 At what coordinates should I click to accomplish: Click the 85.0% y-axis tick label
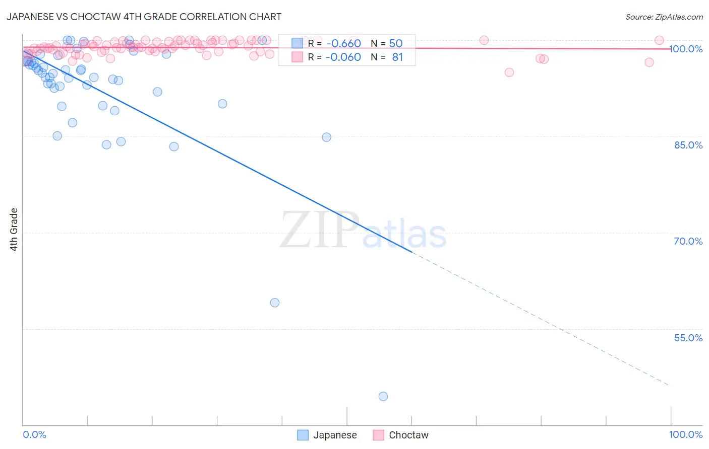pyautogui.click(x=688, y=145)
